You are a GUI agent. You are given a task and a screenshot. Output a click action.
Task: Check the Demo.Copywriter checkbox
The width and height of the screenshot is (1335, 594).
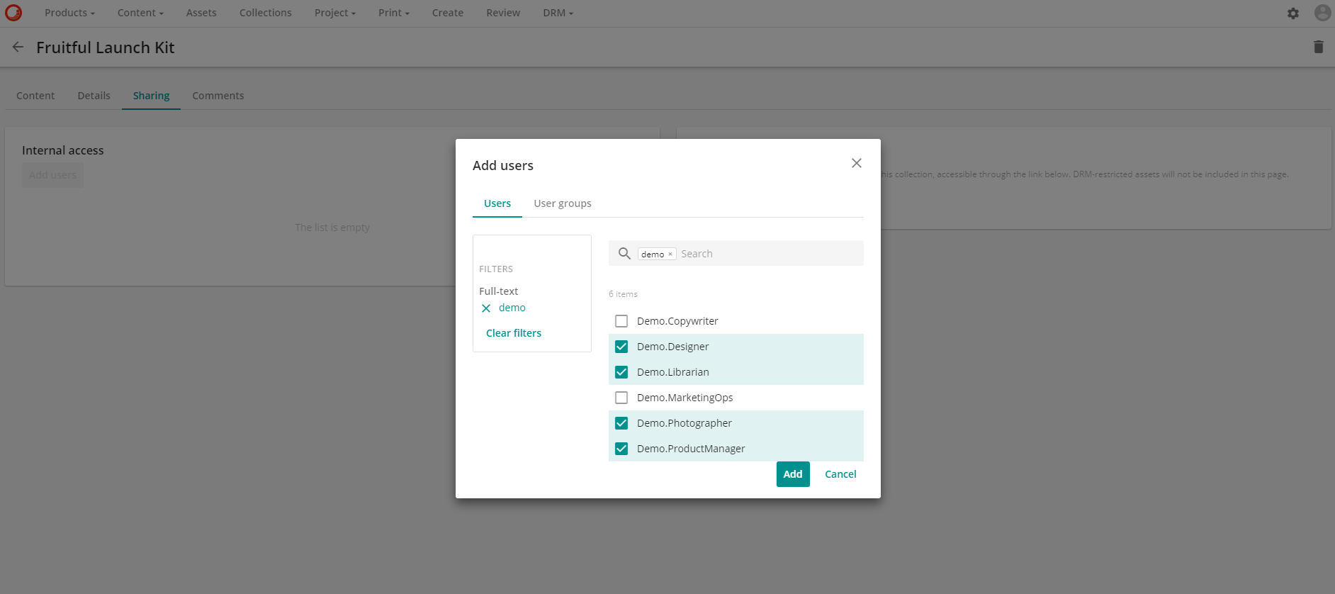click(x=621, y=321)
